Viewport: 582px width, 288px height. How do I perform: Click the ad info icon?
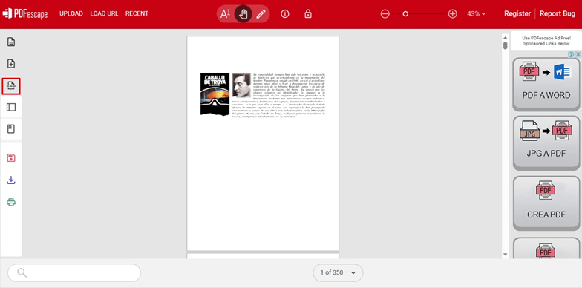coord(572,55)
